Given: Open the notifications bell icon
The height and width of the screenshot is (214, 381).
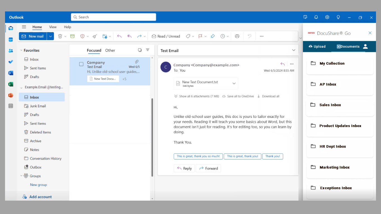Looking at the screenshot, I should pyautogui.click(x=316, y=17).
